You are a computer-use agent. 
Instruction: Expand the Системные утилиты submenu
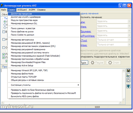[44, 85]
